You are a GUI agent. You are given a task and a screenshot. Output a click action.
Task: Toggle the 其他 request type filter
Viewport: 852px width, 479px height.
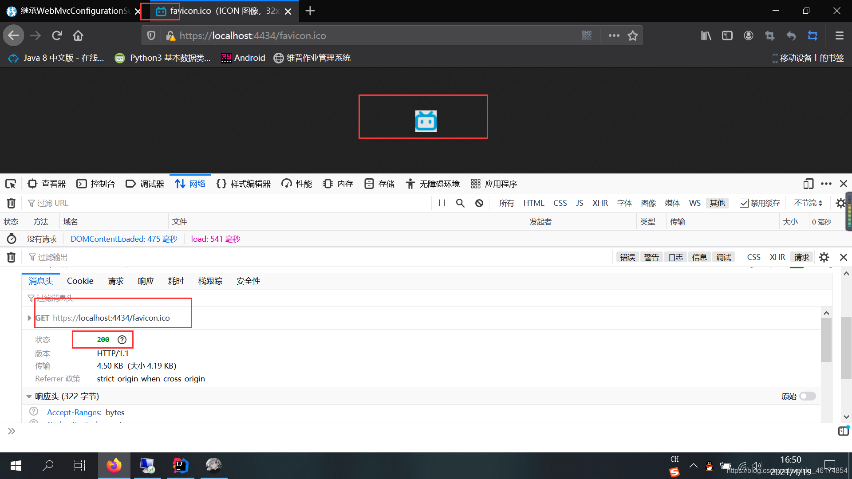717,203
